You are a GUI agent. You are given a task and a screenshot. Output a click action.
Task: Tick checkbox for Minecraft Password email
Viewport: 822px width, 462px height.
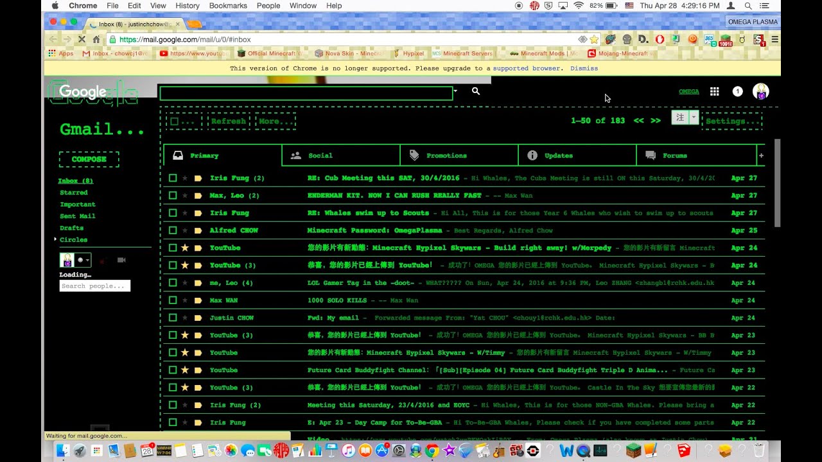173,230
